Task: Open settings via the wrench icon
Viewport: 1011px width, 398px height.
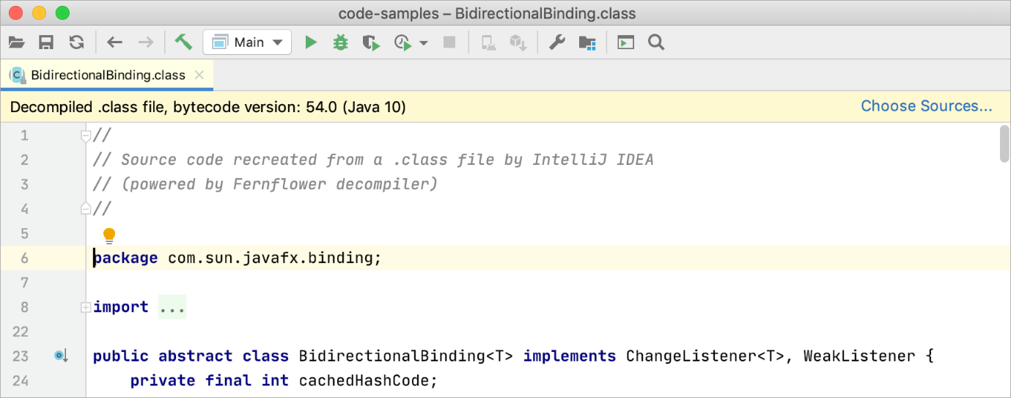Action: tap(557, 43)
